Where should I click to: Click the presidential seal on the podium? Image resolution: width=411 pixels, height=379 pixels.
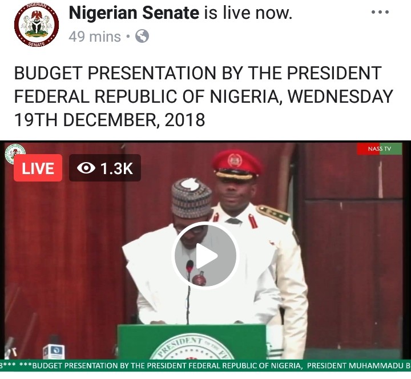tap(192, 347)
